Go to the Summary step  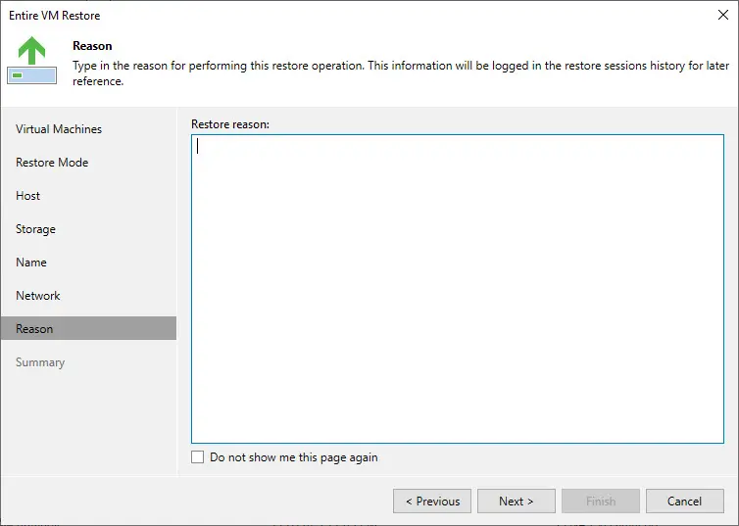tap(40, 362)
